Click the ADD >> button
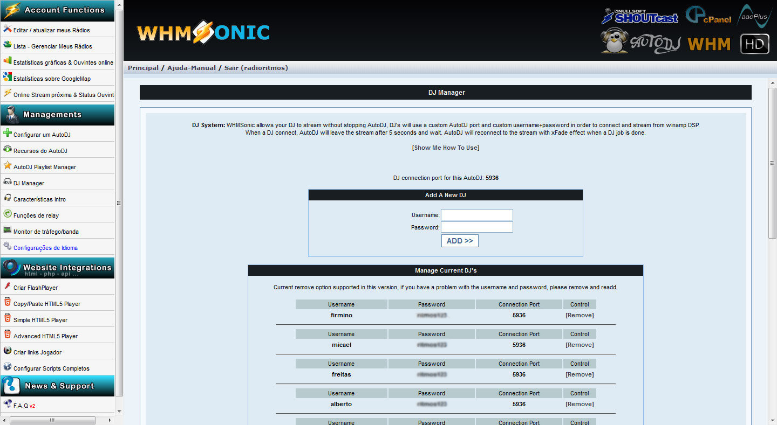Image resolution: width=777 pixels, height=425 pixels. click(x=460, y=241)
